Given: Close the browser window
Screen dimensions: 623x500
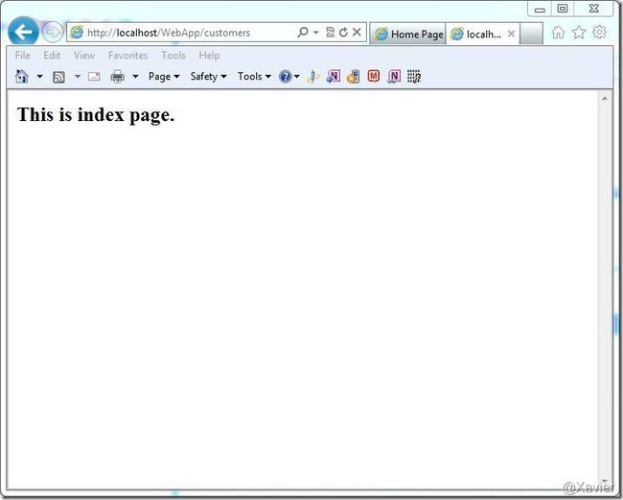Looking at the screenshot, I should [593, 9].
